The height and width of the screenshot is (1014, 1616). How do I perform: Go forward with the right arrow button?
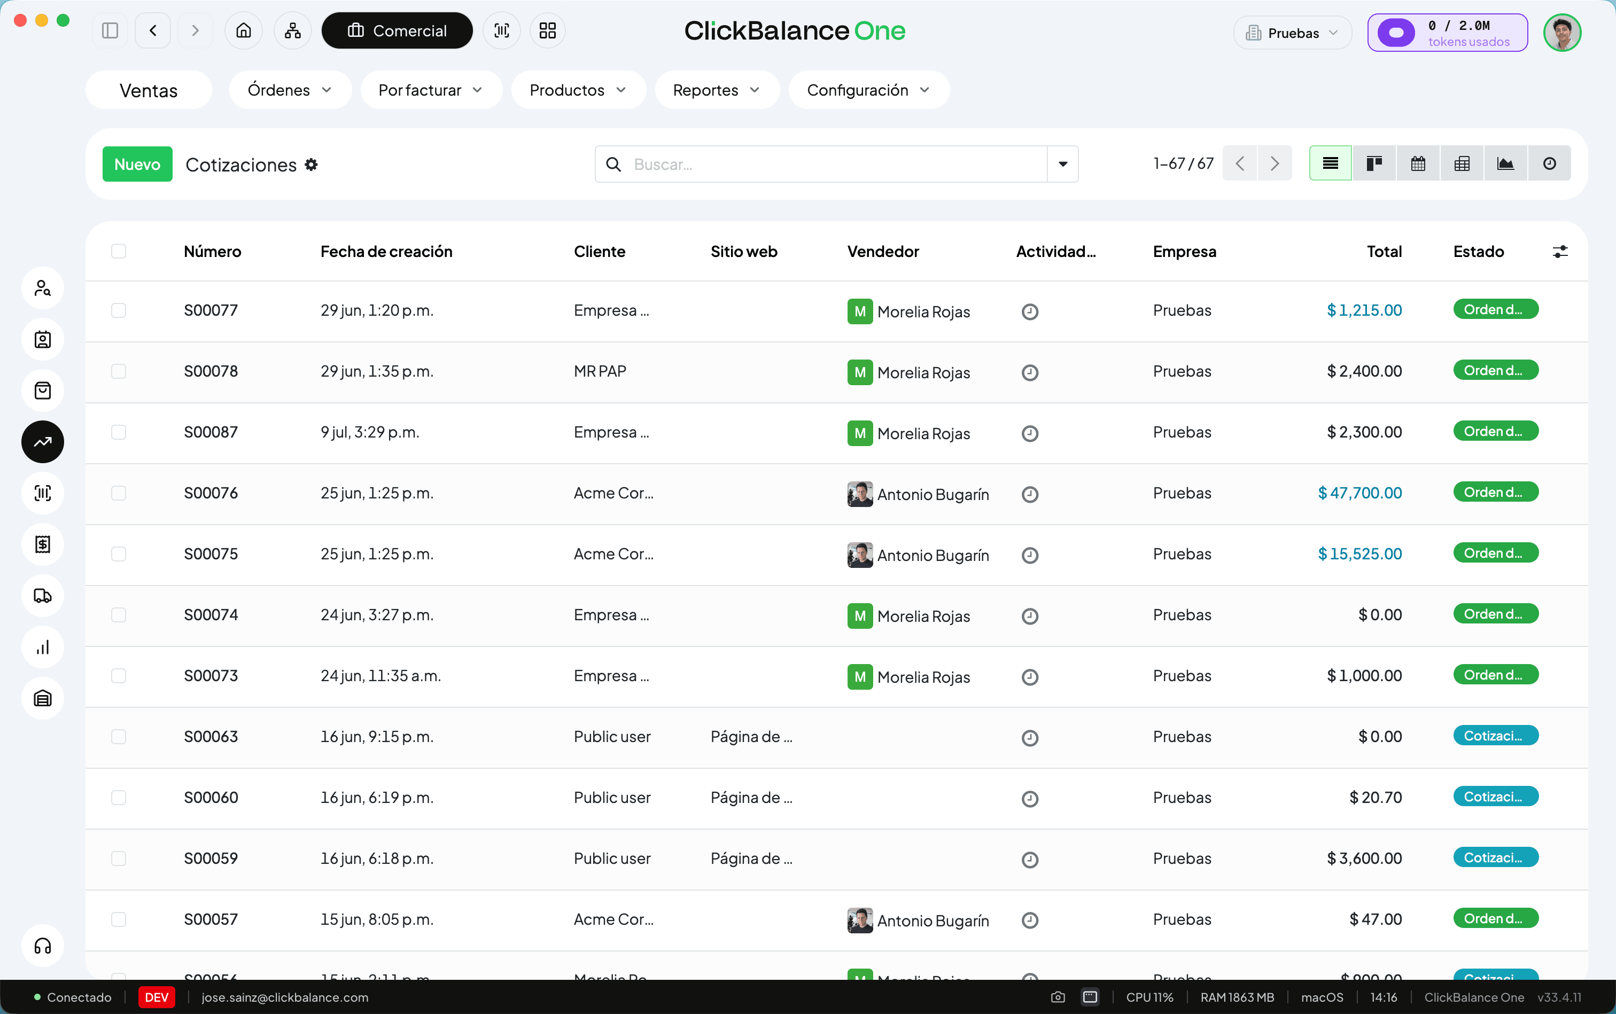pos(195,31)
